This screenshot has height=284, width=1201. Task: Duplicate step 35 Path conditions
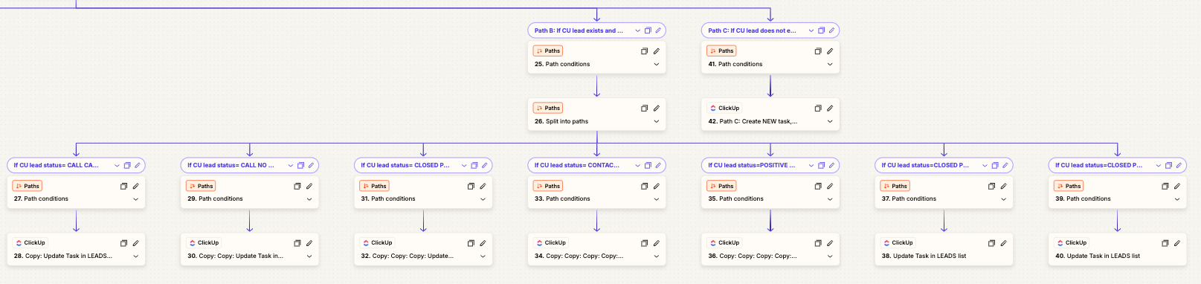click(818, 187)
